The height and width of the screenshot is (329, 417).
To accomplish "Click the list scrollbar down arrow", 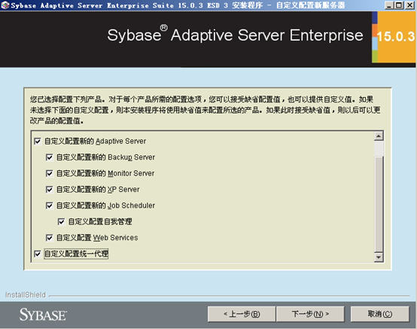I will click(x=379, y=257).
